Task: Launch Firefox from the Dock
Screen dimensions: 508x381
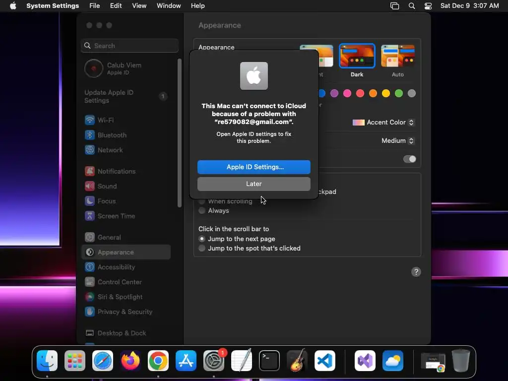Action: 130,361
